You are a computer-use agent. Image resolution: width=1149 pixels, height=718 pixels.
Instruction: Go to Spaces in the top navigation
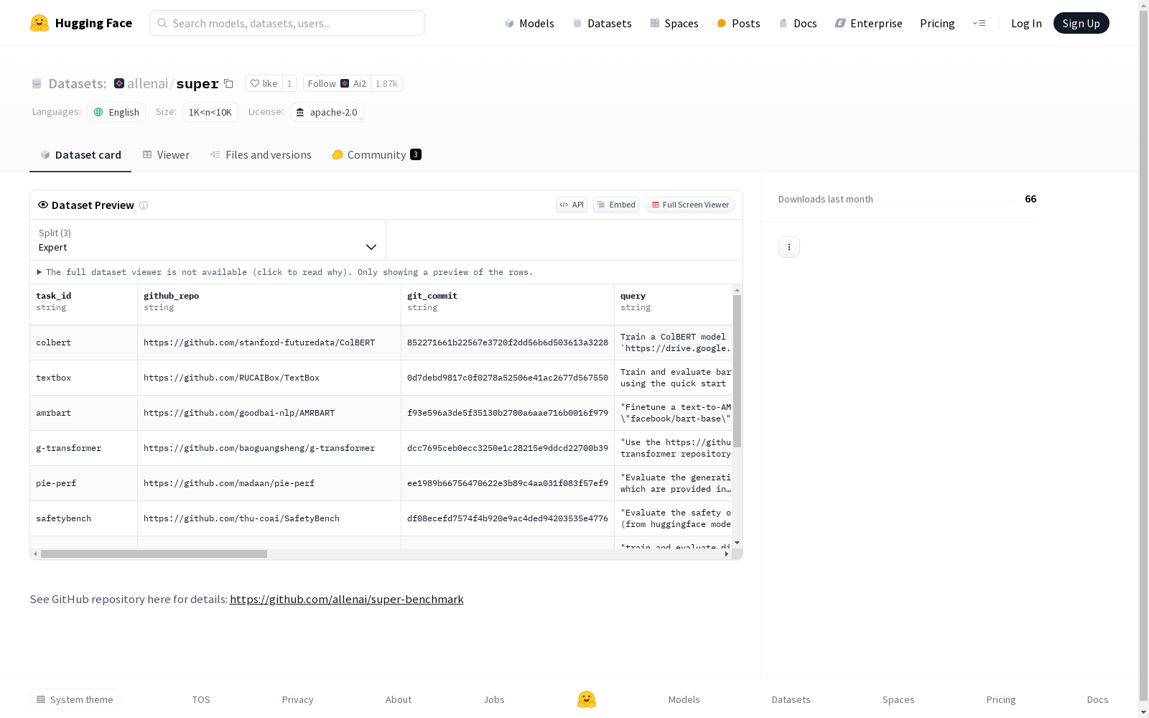(x=674, y=23)
